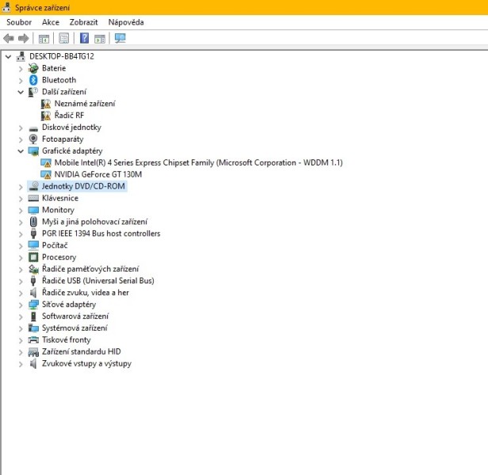Click the Bluetooth category icon
488x475 pixels.
[33, 80]
